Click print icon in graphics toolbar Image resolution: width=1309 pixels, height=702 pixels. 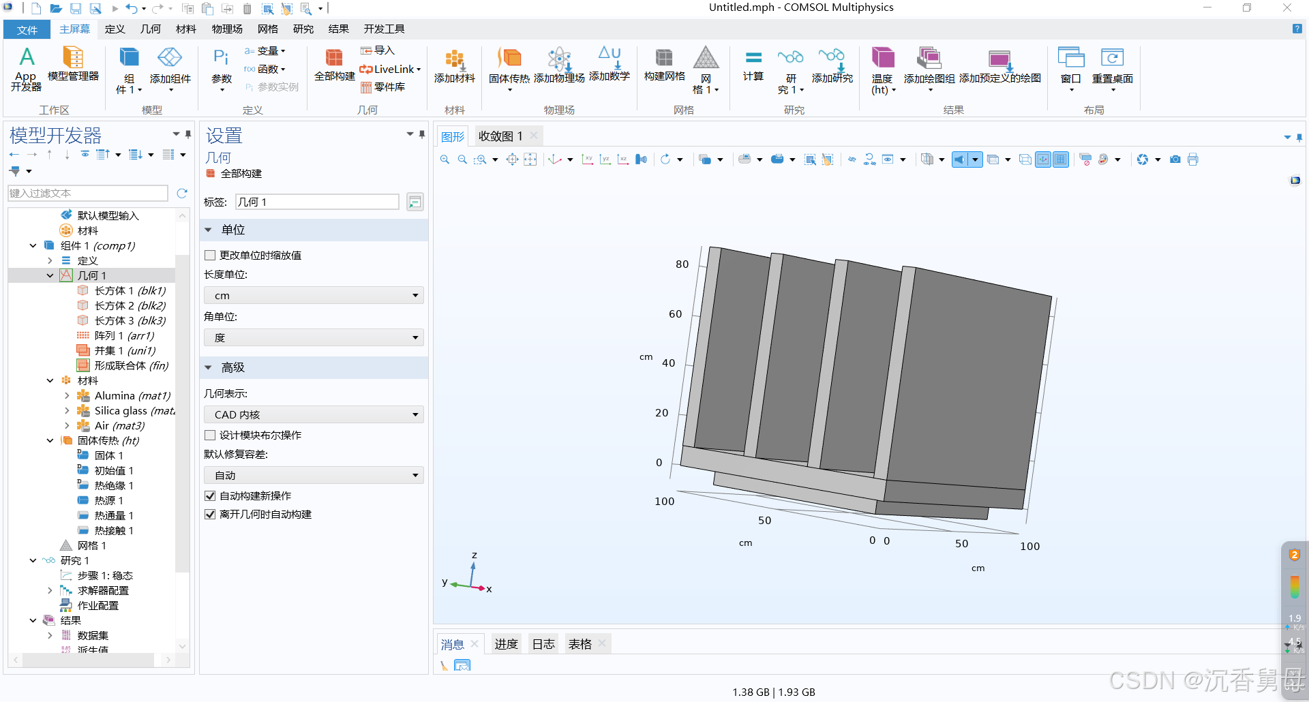tap(1193, 159)
